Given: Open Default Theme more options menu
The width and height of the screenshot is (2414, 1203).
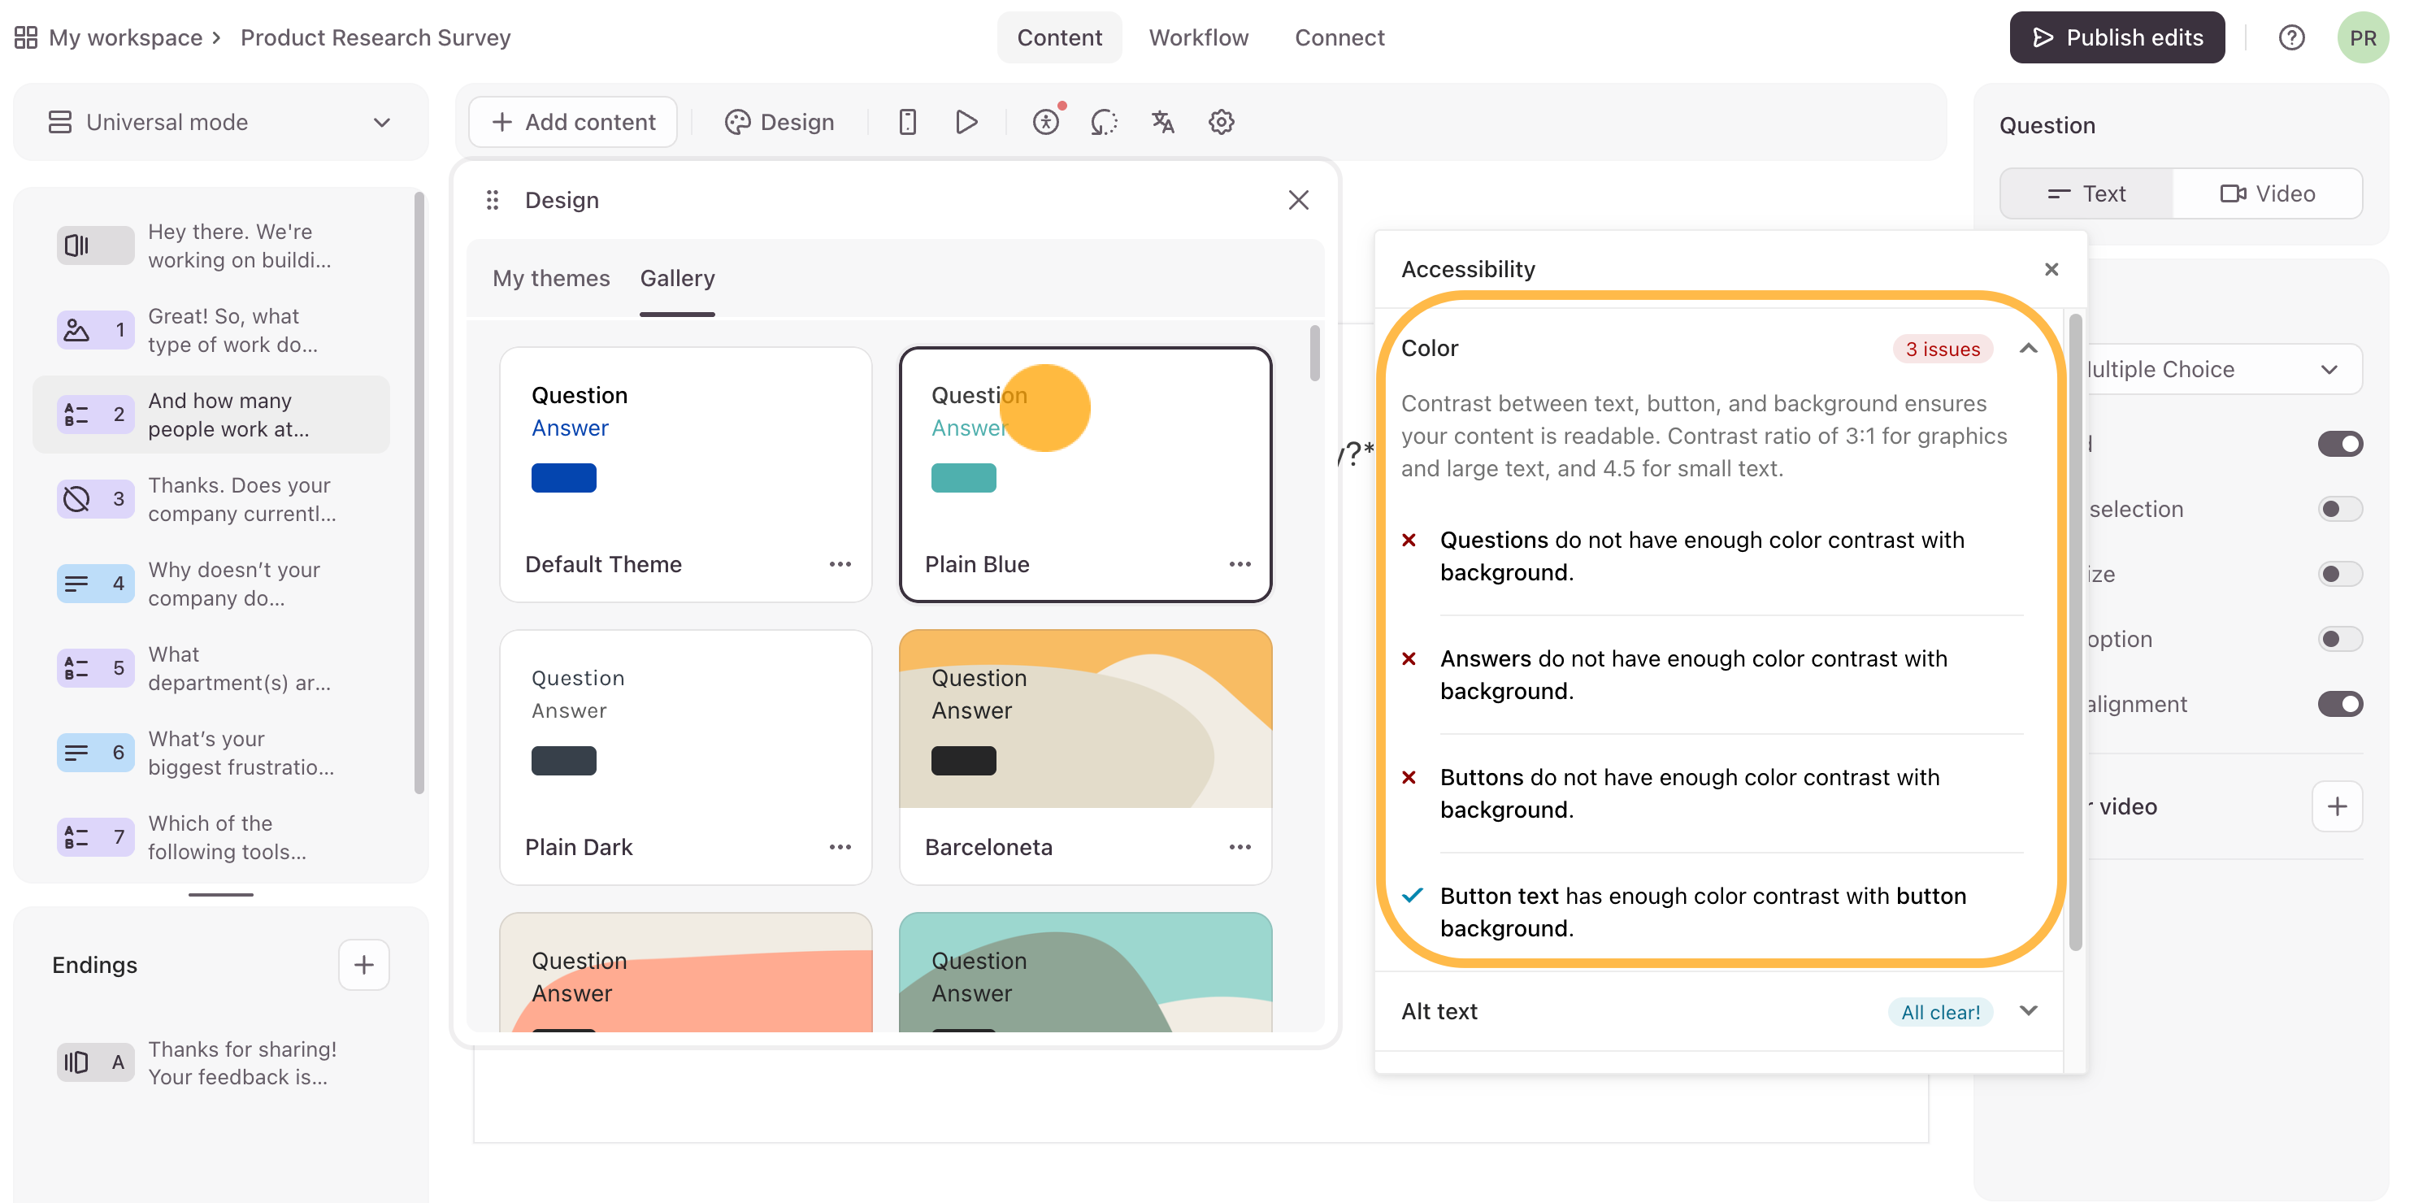Looking at the screenshot, I should click(840, 564).
